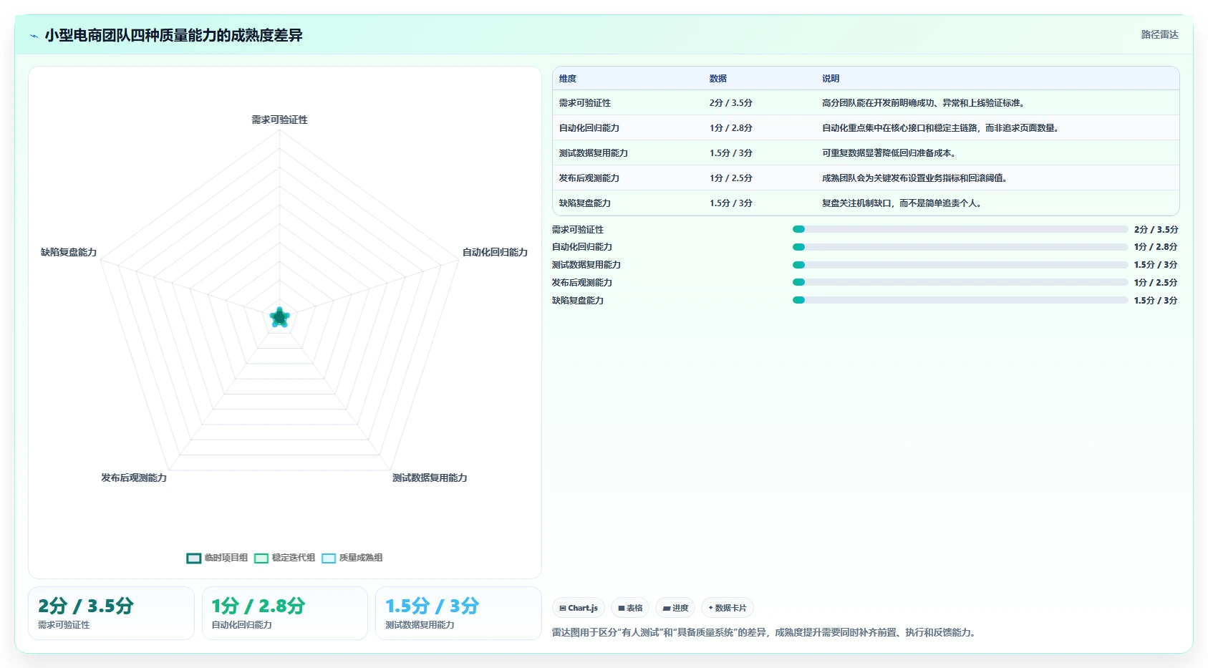Click the 需求可验证性 label in the progress list

(x=578, y=230)
